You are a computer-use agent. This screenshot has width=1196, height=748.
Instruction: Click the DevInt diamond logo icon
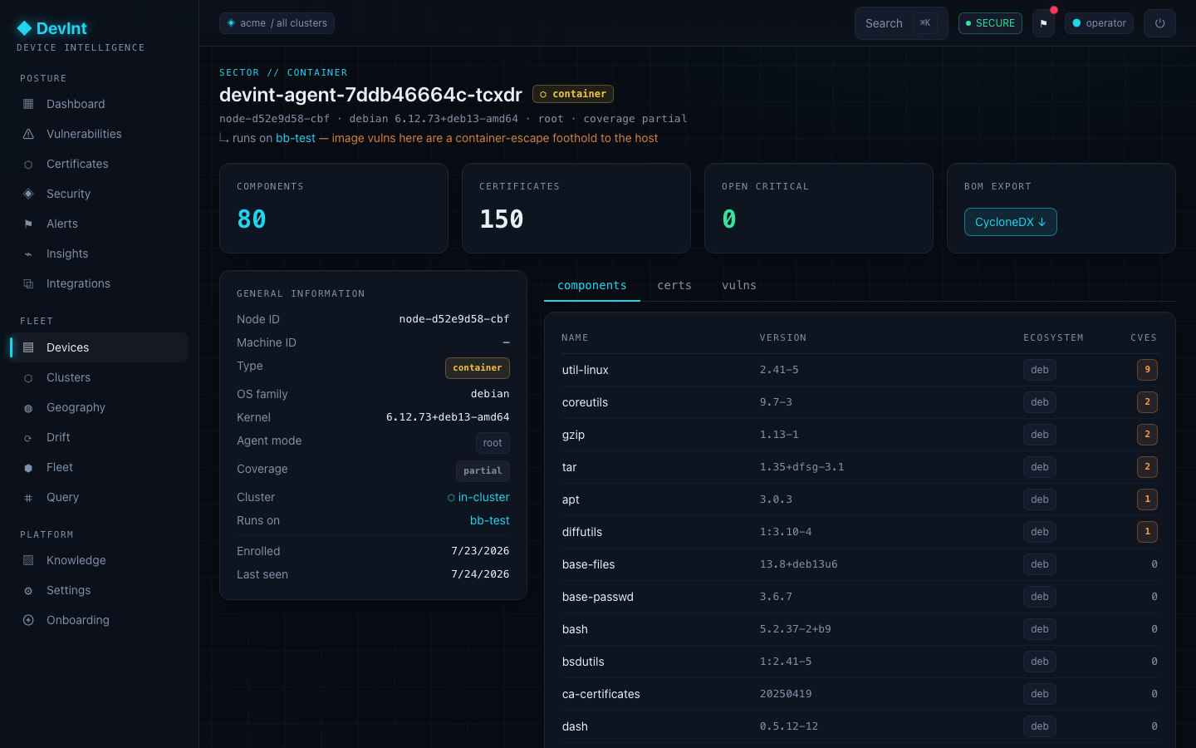(24, 28)
